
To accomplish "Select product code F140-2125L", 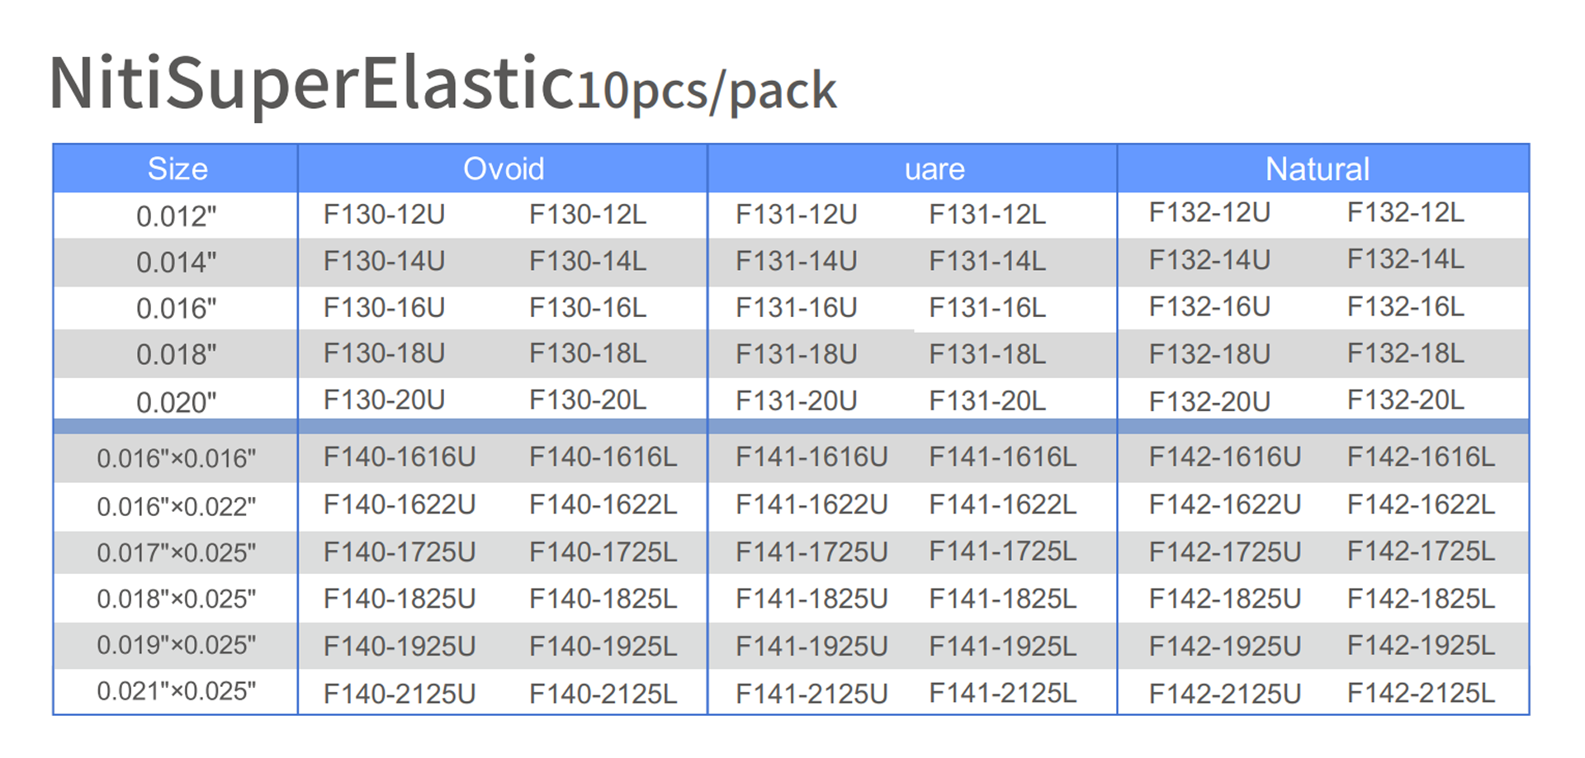I will 603,694.
